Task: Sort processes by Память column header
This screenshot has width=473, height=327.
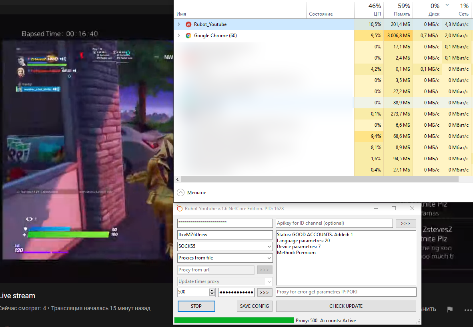Action: (397, 10)
